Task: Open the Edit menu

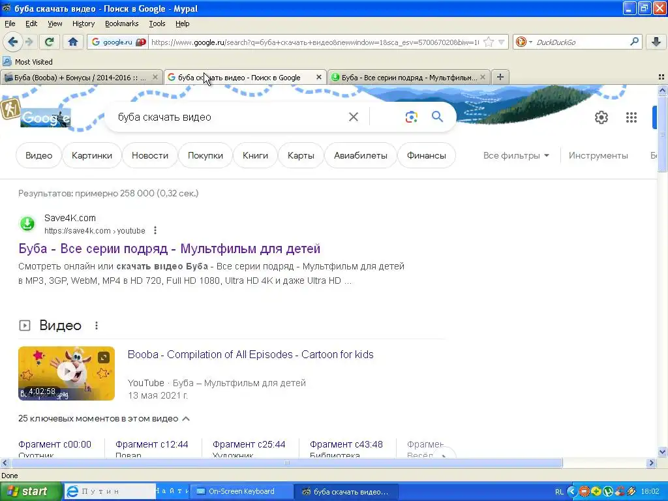Action: (x=31, y=23)
